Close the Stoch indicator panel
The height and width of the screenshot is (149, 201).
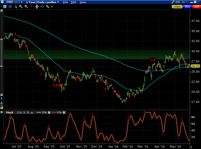2,112
